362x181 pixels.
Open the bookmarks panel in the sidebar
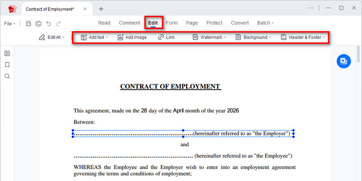point(7,65)
